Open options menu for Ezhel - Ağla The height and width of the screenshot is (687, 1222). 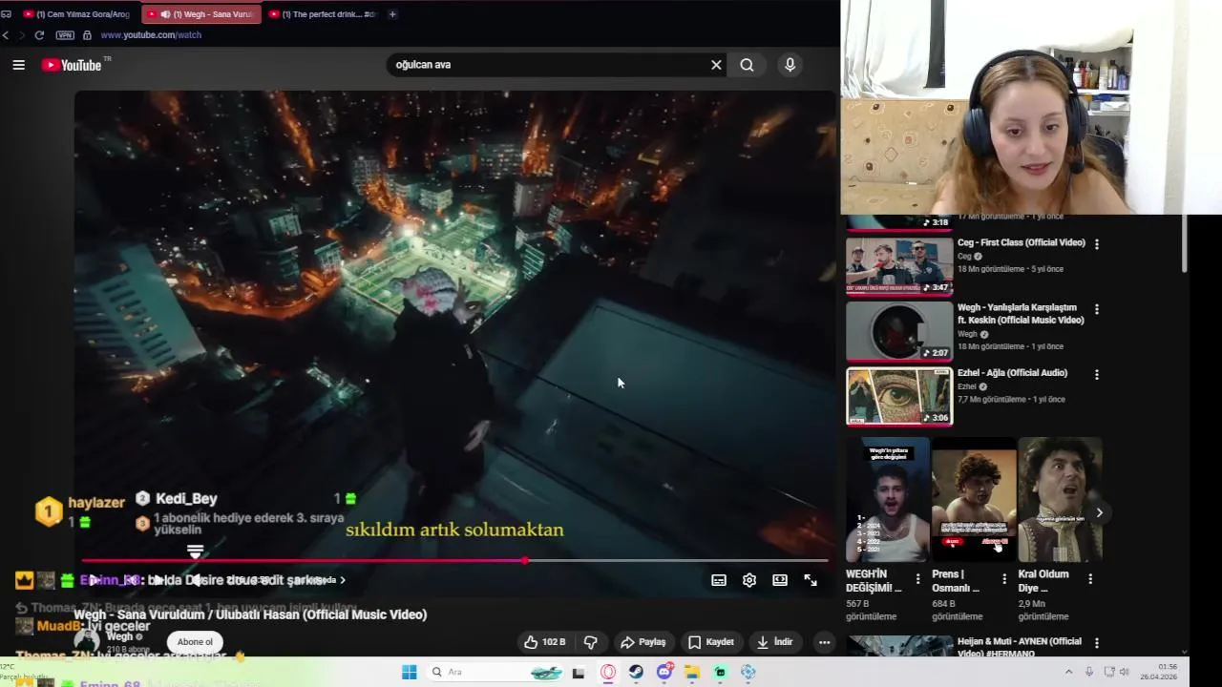[1096, 375]
